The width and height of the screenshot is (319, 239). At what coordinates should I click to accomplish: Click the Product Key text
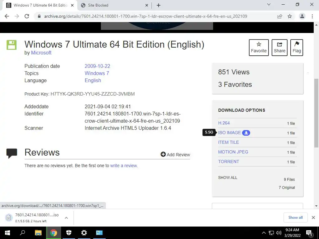click(79, 94)
